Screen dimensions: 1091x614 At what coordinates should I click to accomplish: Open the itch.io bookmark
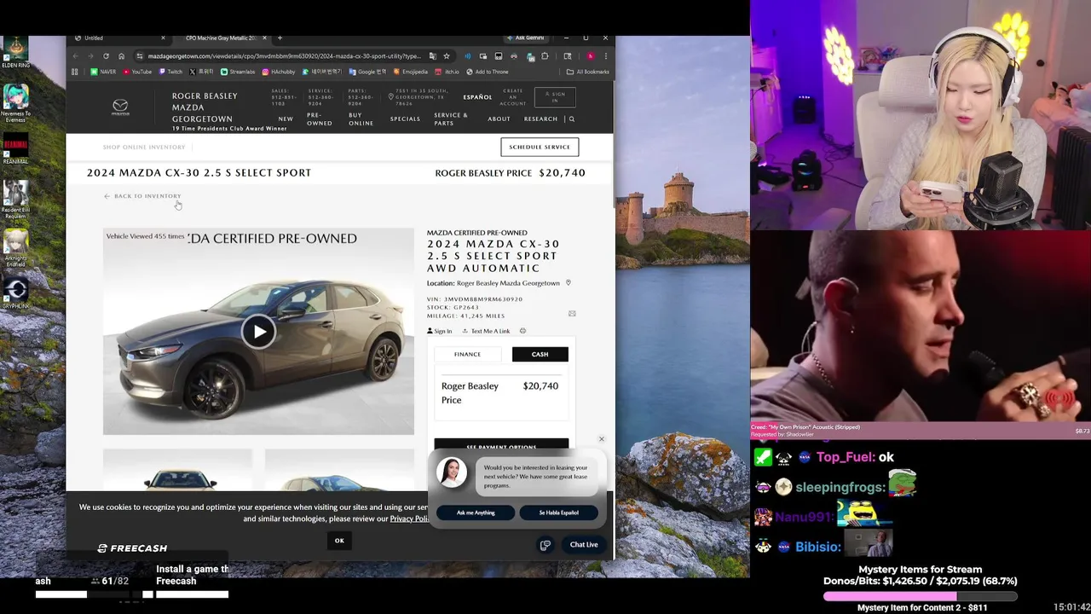click(447, 72)
